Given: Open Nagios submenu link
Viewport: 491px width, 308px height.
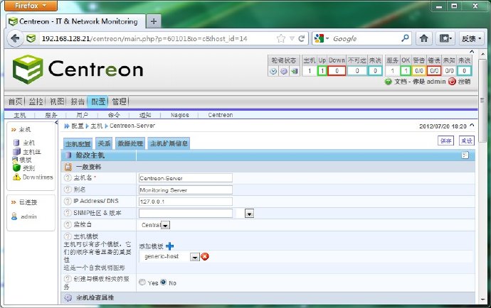Looking at the screenshot, I should (180, 115).
